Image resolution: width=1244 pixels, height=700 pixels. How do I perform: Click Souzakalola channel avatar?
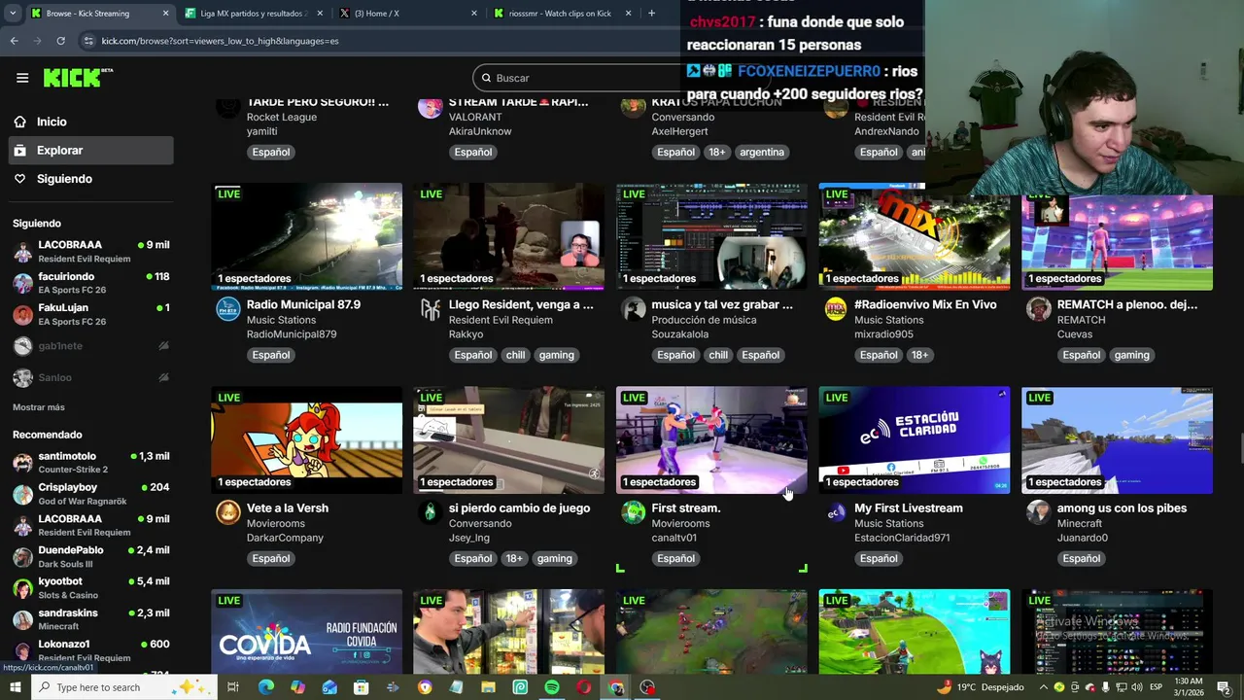[634, 309]
